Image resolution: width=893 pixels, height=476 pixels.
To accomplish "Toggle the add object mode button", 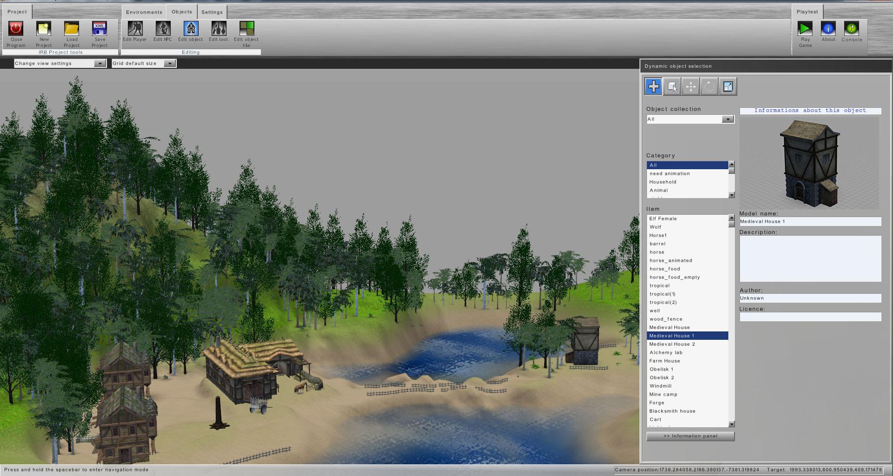I will [x=653, y=86].
